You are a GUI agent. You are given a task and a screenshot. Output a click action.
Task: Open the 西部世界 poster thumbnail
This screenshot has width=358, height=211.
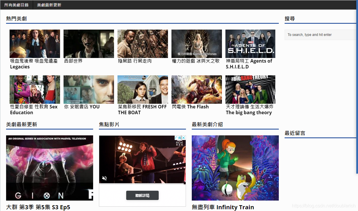[x=89, y=44]
